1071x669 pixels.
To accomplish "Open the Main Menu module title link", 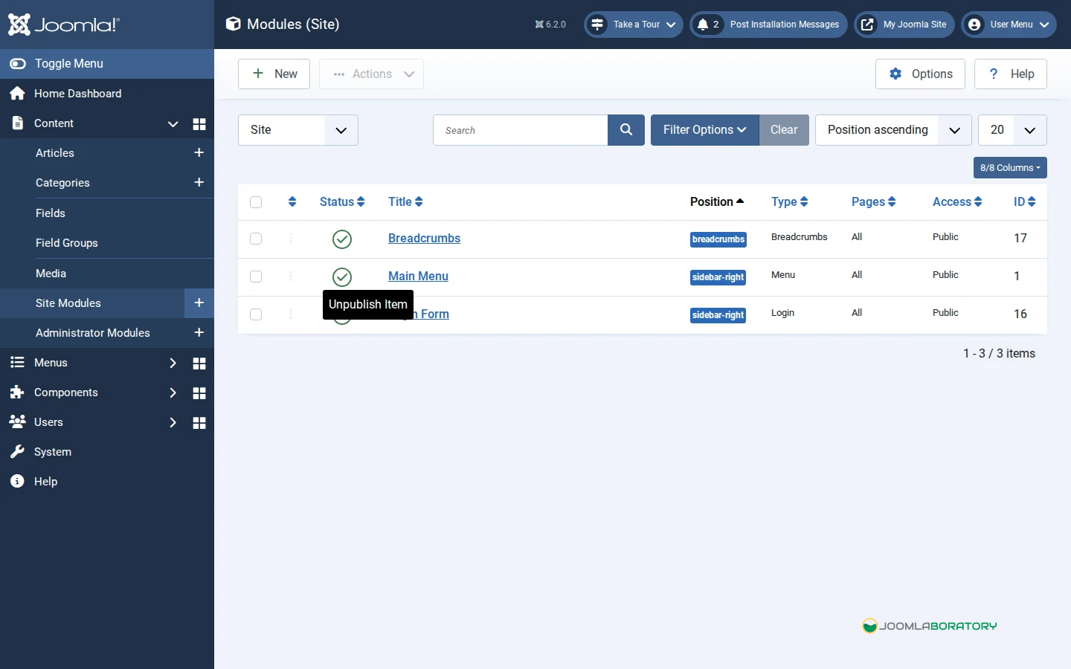I will [418, 277].
